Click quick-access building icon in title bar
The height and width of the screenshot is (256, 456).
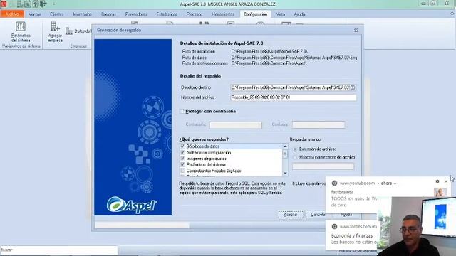[20, 4]
